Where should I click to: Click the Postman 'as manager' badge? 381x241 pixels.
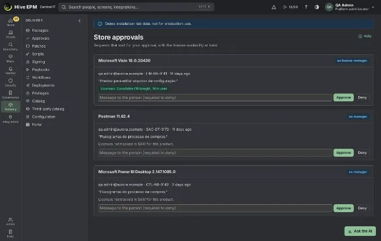coord(358,117)
